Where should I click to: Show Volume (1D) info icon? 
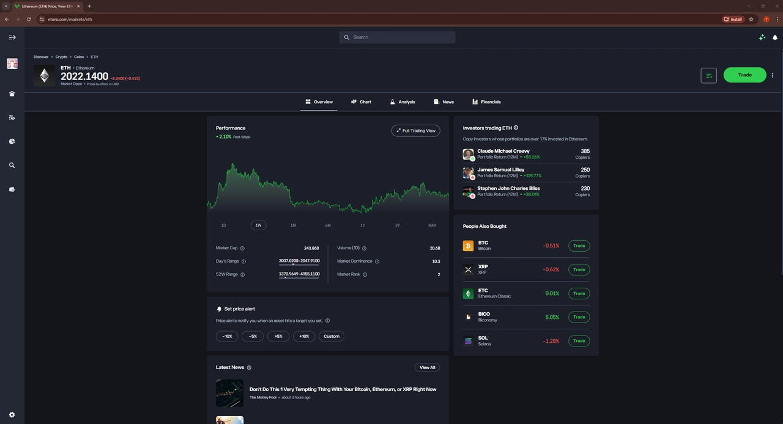point(364,248)
